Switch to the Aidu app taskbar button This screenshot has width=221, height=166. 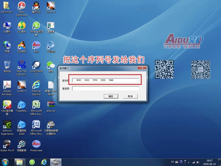(56, 162)
